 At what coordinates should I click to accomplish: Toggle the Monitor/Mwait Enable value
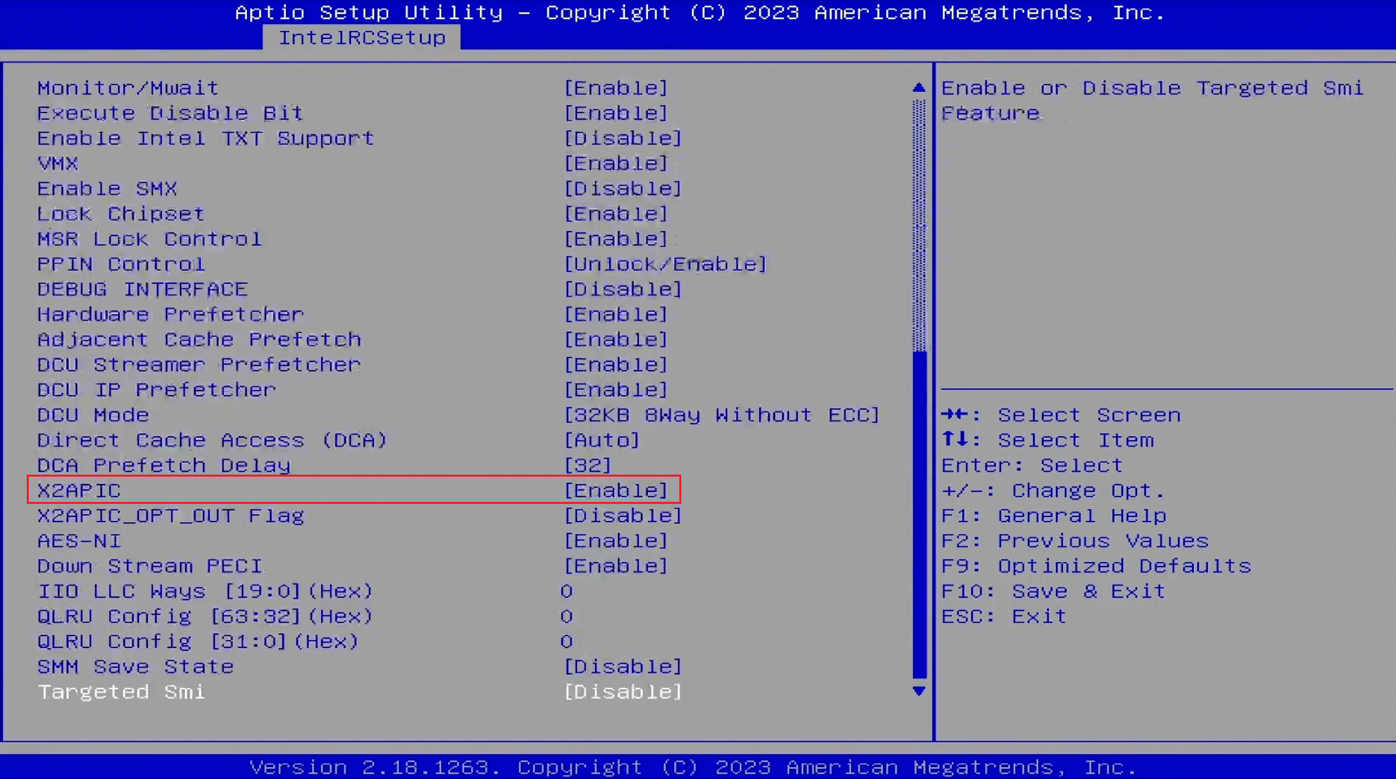(616, 88)
